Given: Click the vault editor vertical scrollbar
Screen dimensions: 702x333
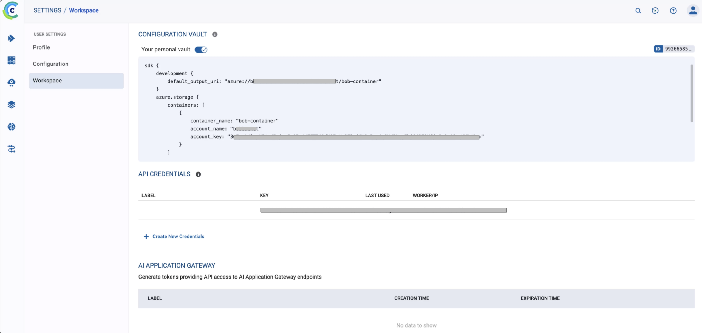Looking at the screenshot, I should click(692, 93).
